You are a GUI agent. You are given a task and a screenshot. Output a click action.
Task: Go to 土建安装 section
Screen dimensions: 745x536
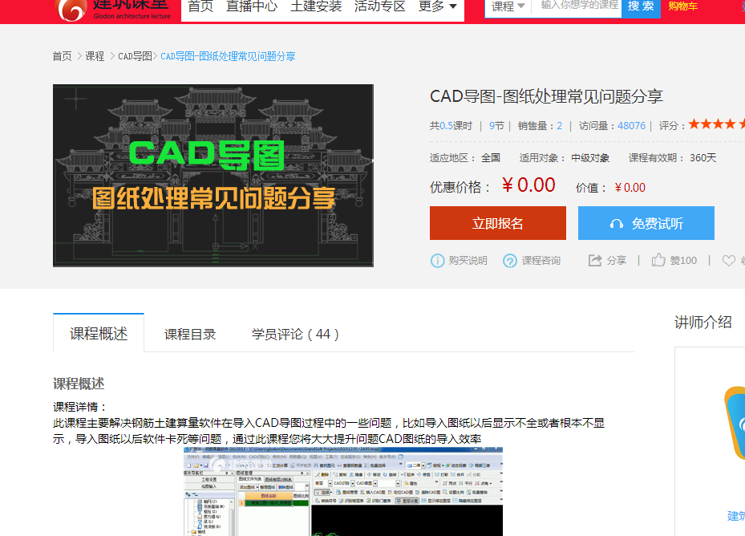316,6
